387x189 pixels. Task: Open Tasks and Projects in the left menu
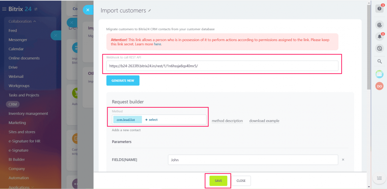click(24, 95)
